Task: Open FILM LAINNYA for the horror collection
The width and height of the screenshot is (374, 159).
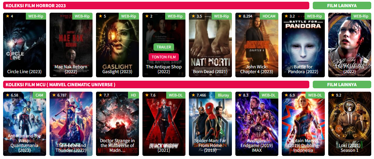Action: coord(342,5)
